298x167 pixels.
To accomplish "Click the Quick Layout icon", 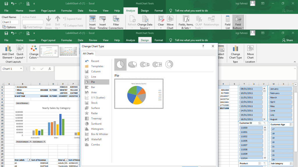I will point(20,49).
